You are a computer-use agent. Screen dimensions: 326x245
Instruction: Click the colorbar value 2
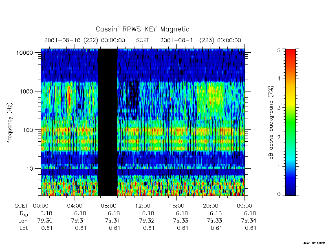[x=279, y=137]
